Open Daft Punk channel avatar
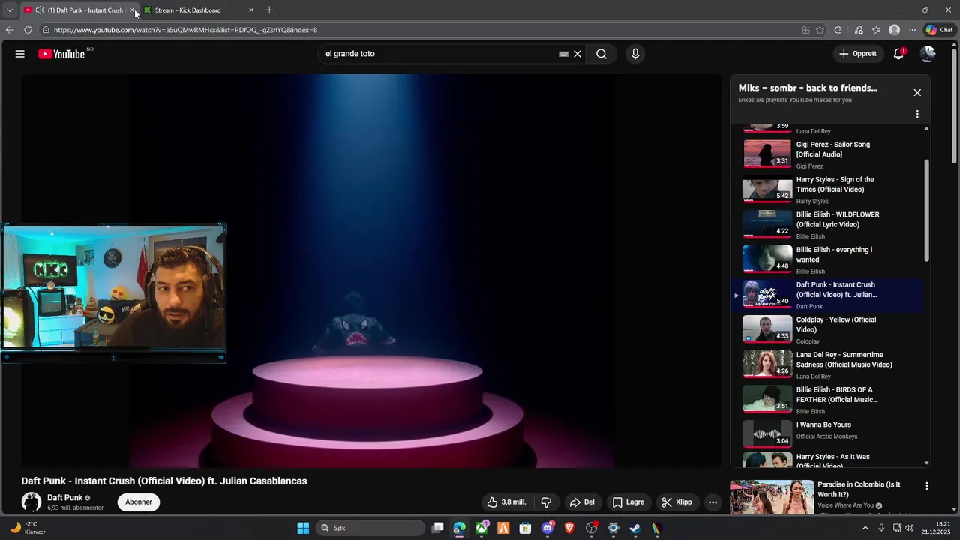Image resolution: width=960 pixels, height=540 pixels. (x=31, y=502)
